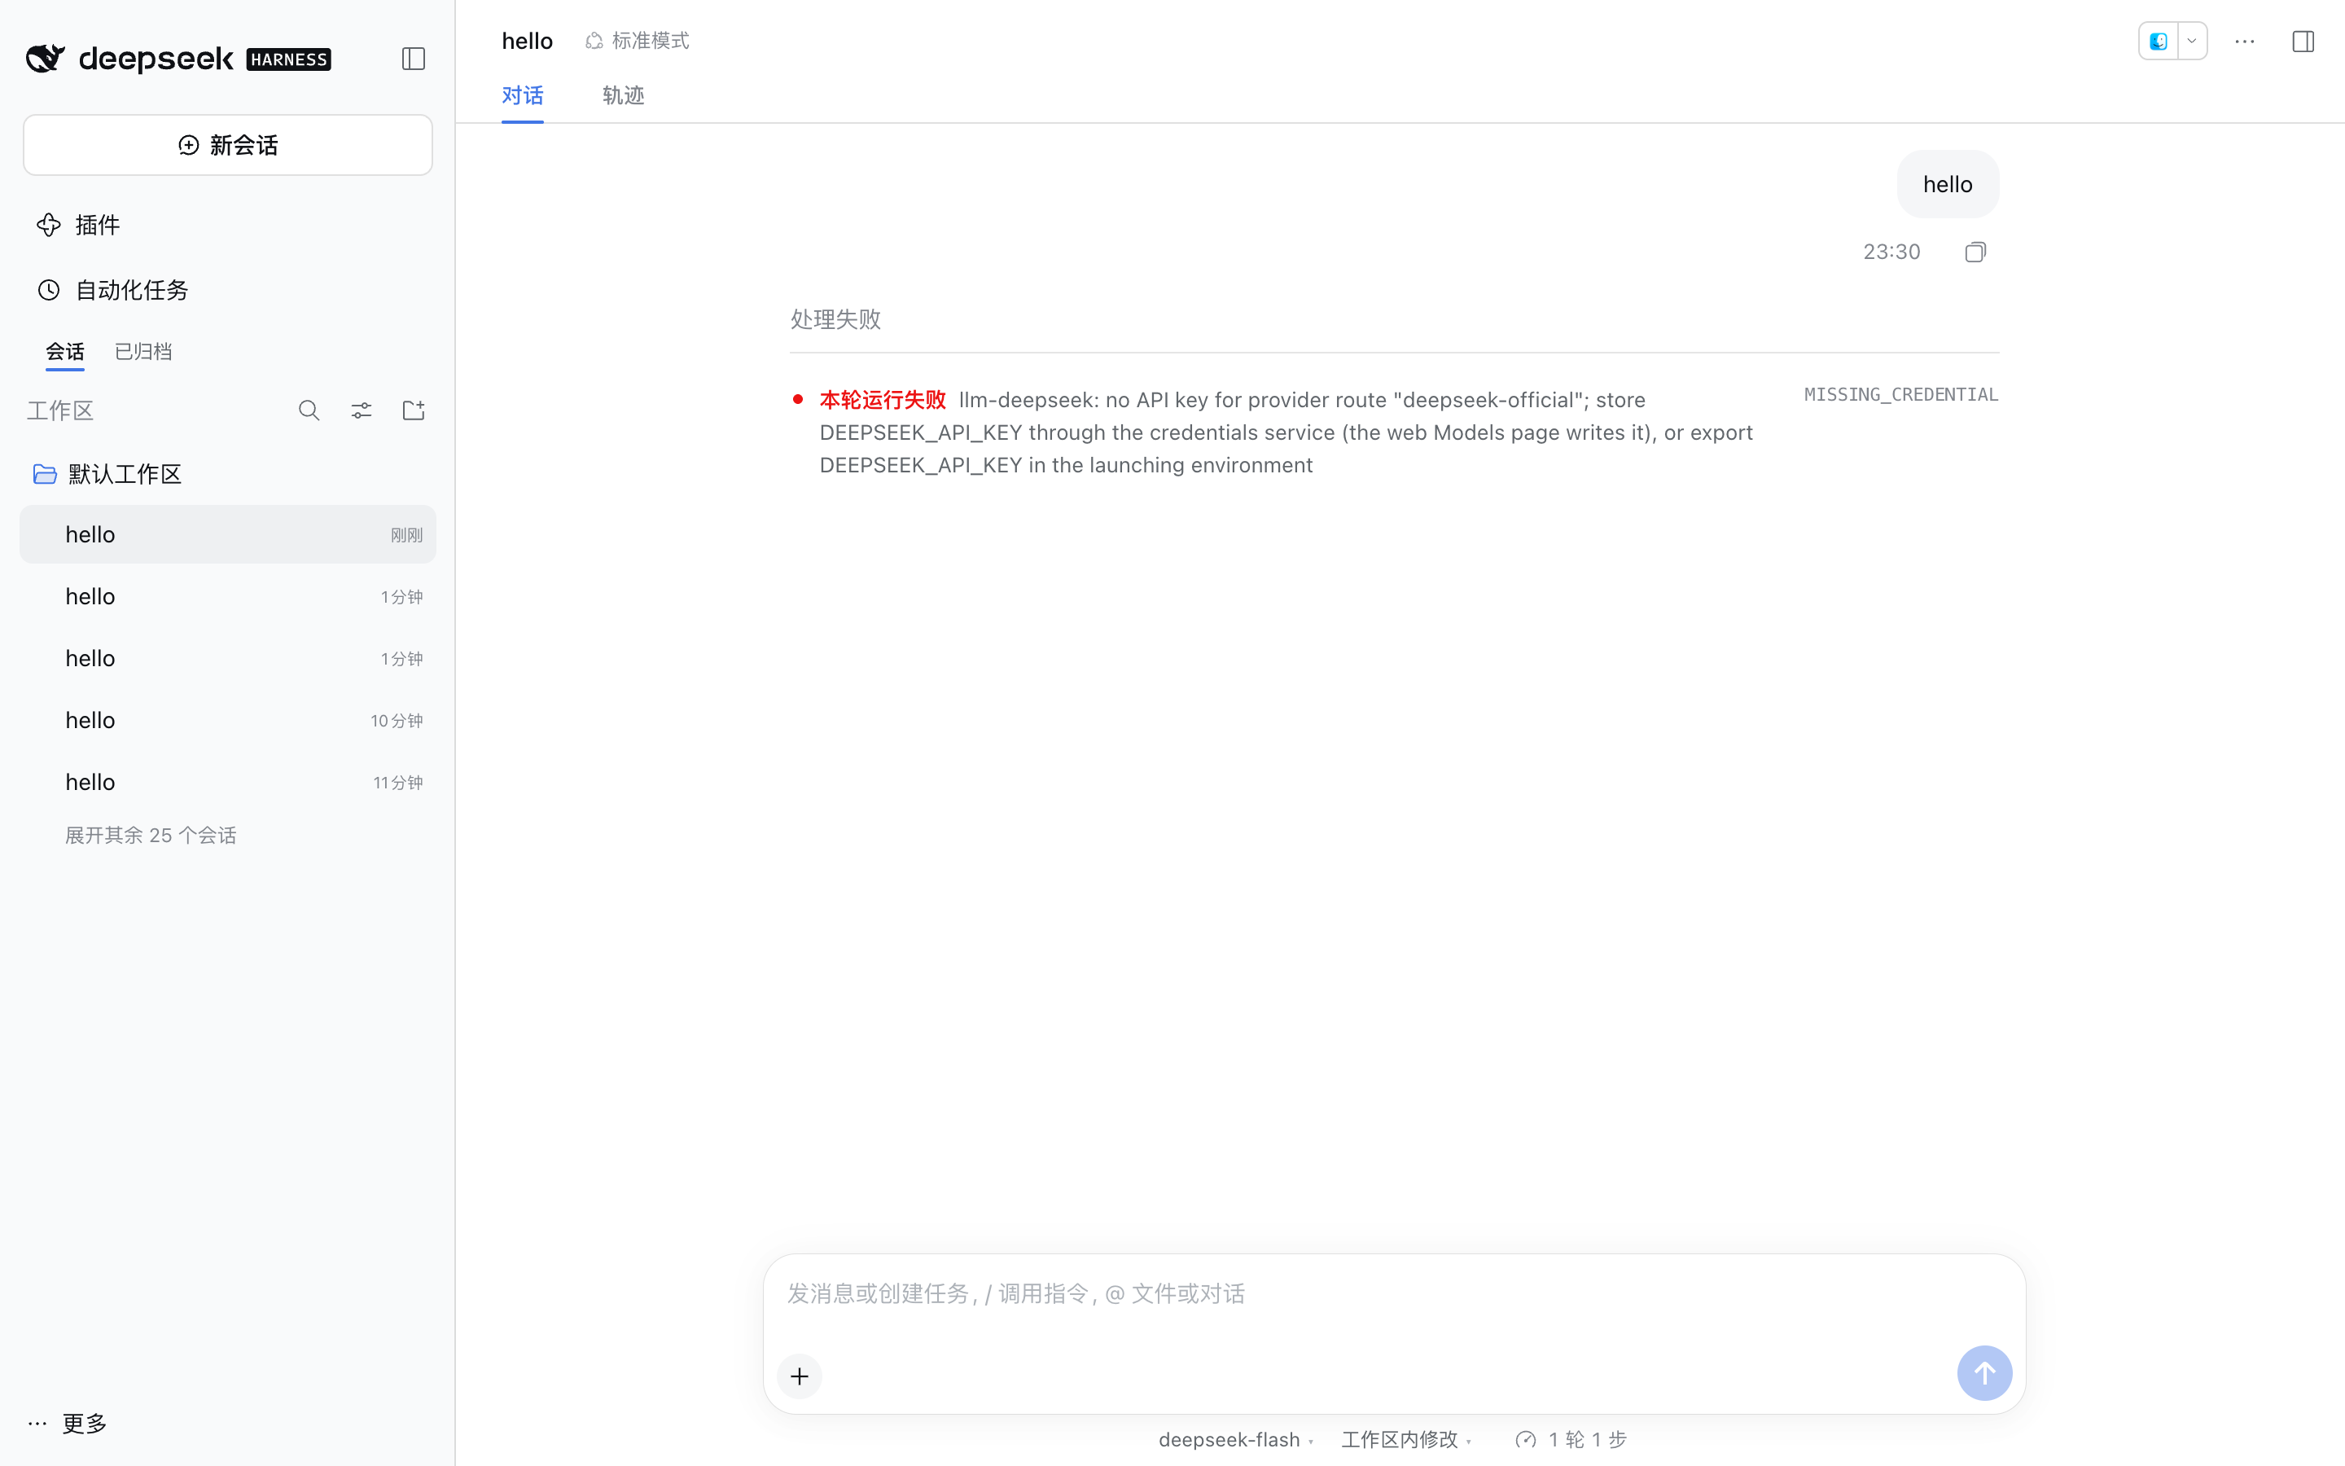Click the MISSING_CREDENTIAL error code
2345x1466 pixels.
tap(1901, 395)
